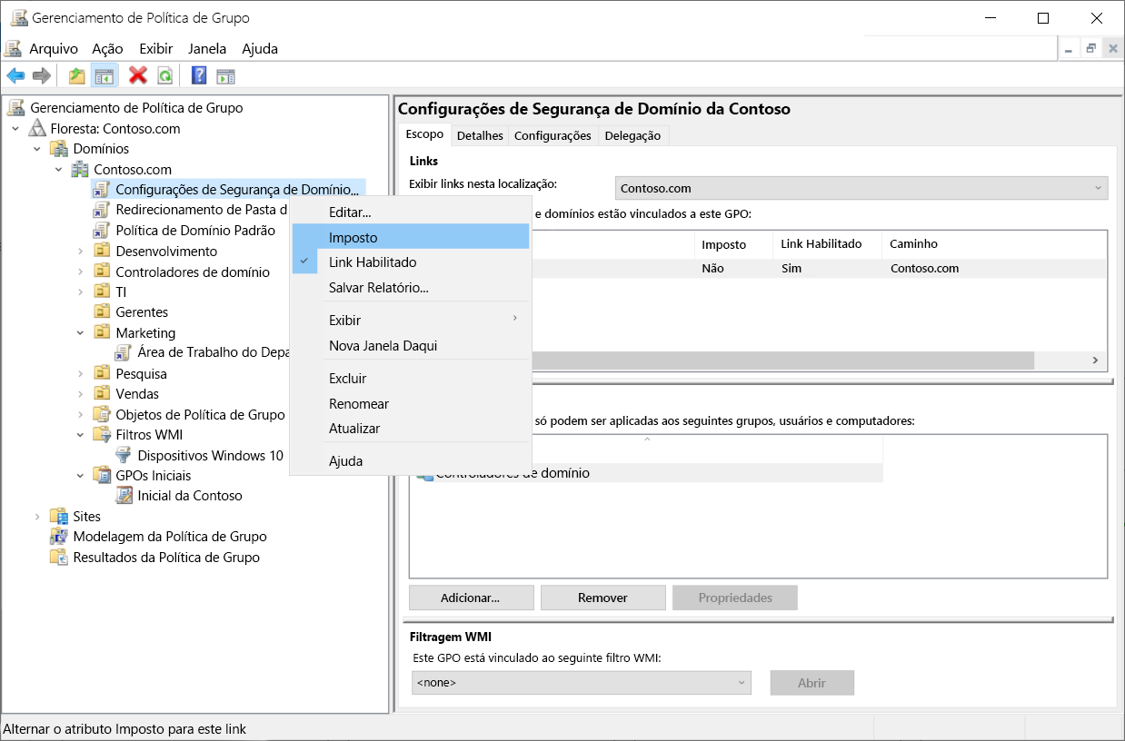Select Editar... from the context menu
Viewport: 1125px width, 741px height.
410,212
